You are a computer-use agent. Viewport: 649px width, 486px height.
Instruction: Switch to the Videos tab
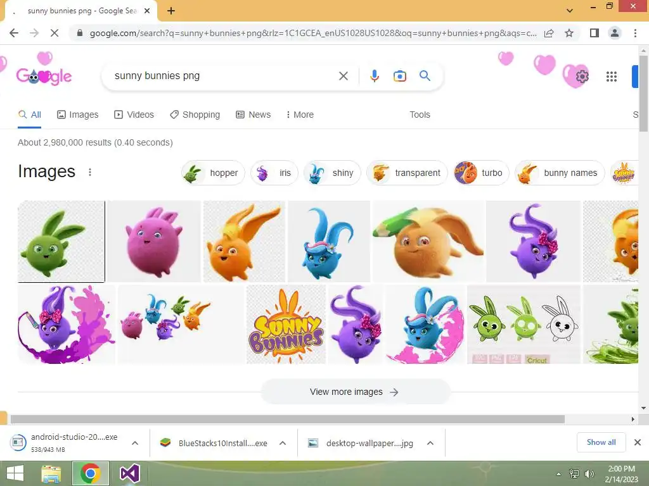tap(134, 115)
